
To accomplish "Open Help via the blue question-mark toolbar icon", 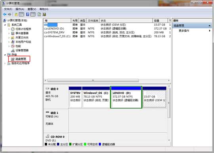I will point(28,14).
